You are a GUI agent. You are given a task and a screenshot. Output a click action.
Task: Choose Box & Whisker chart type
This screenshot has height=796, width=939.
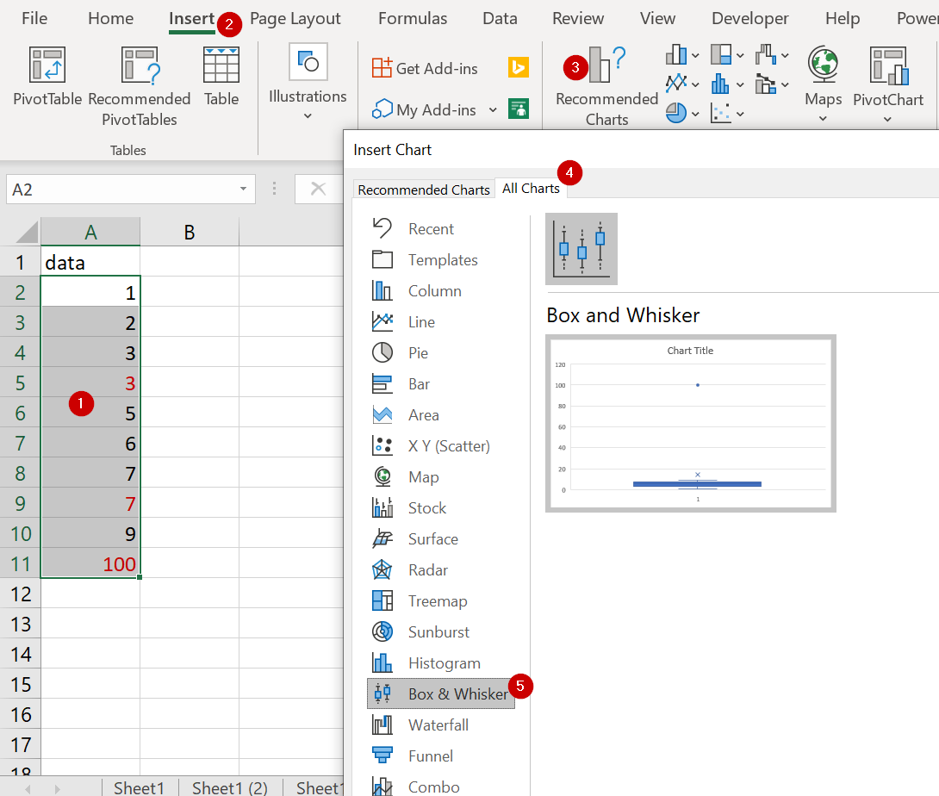coord(441,693)
